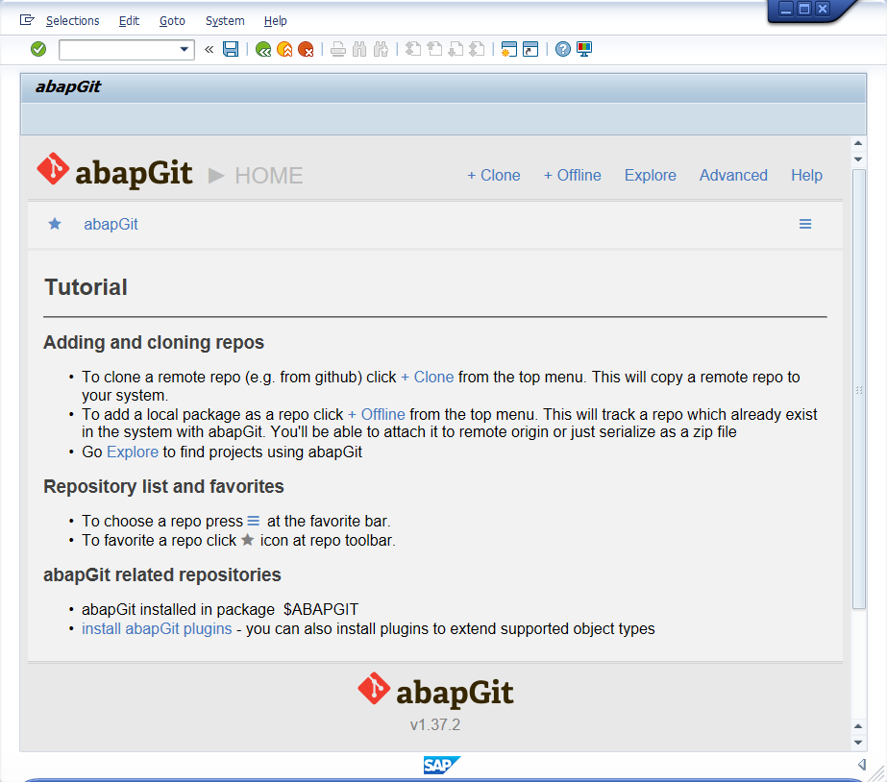
Task: Maximize the SAP window
Action: [x=803, y=9]
